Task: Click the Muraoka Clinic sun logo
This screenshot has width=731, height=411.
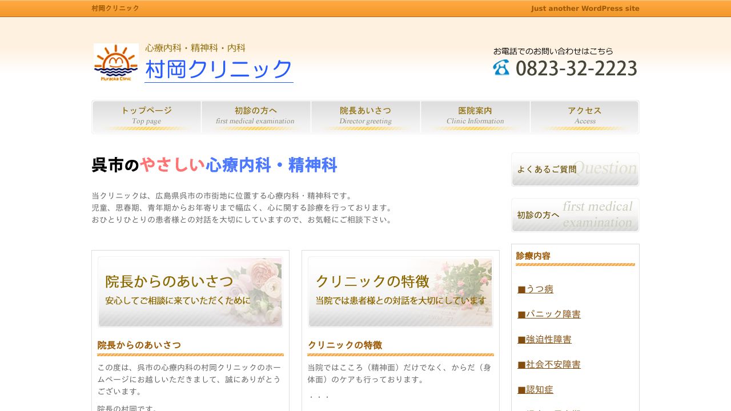Action: click(116, 63)
